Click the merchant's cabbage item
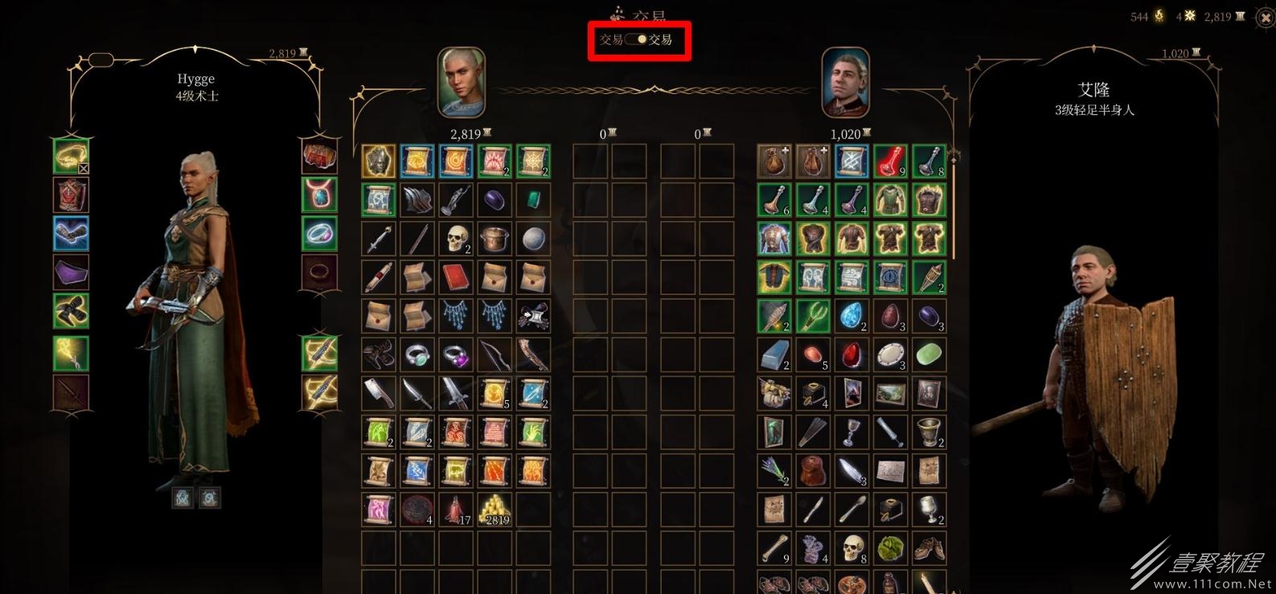This screenshot has width=1276, height=594. click(890, 548)
